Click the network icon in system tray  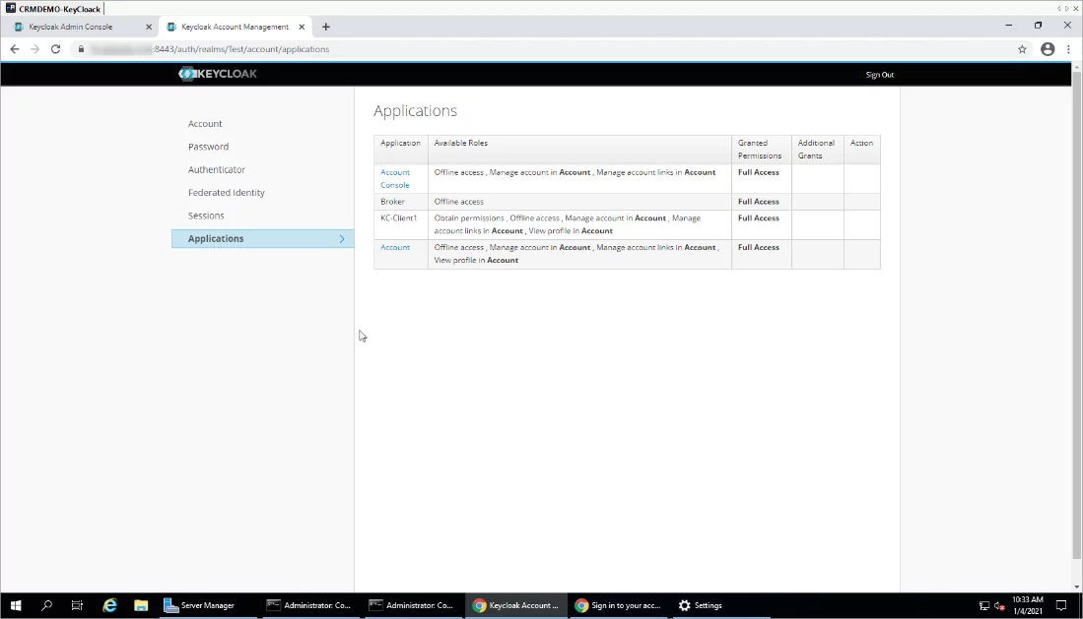pos(984,606)
